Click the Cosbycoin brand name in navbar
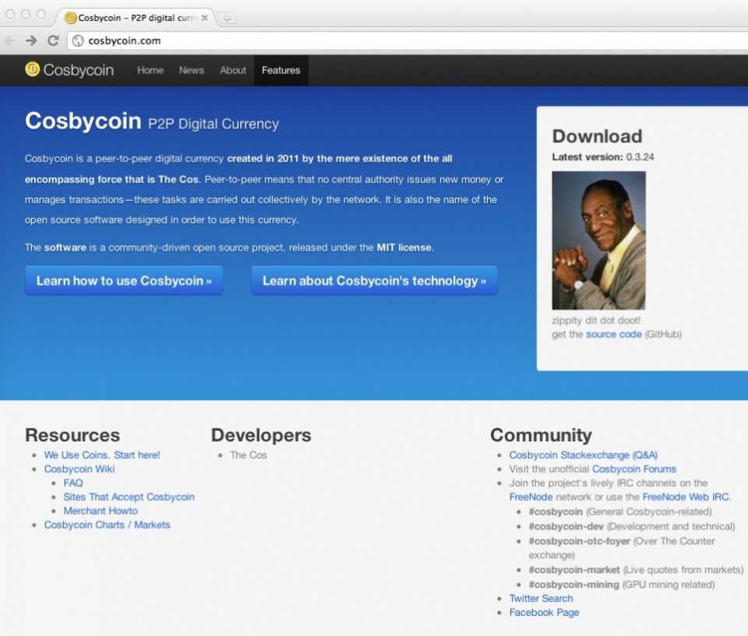This screenshot has height=636, width=748. pos(79,70)
